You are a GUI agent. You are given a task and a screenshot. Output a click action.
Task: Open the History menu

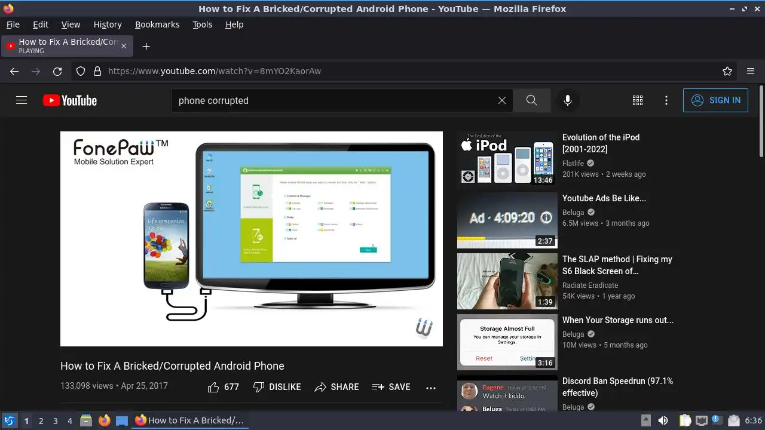click(108, 24)
